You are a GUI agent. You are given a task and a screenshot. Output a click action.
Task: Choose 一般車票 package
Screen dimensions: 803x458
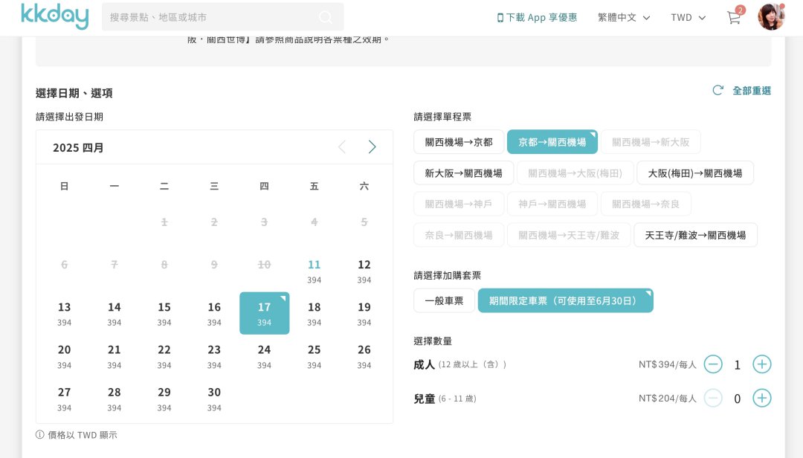(x=444, y=300)
